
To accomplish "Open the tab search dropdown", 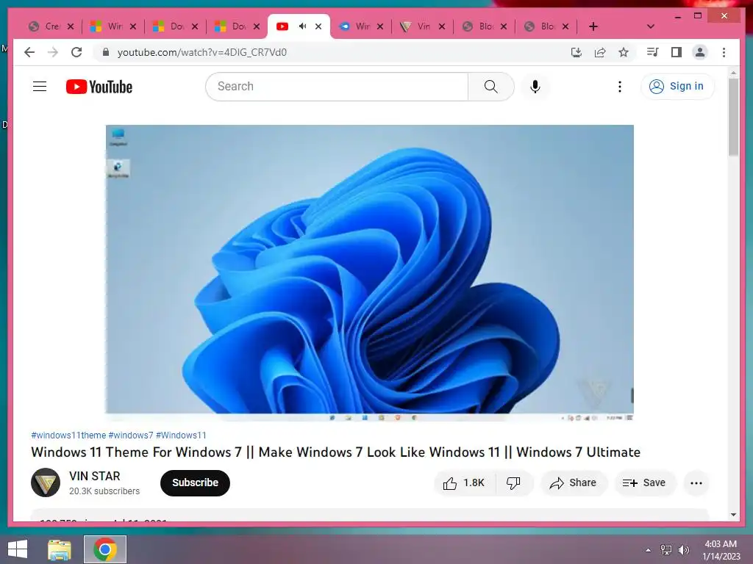I will [651, 26].
